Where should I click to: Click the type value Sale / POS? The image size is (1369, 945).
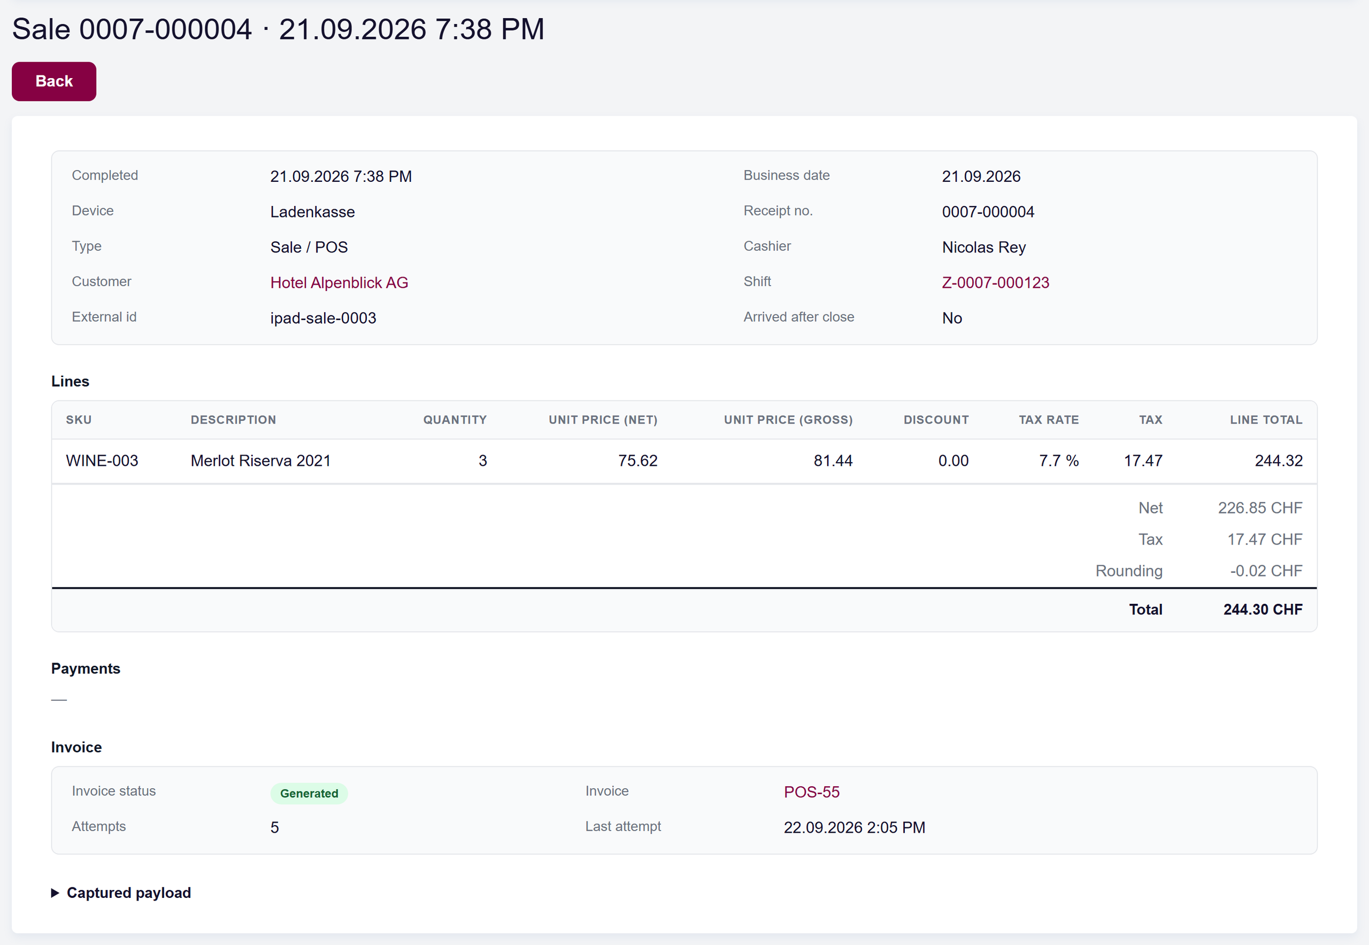click(x=309, y=247)
